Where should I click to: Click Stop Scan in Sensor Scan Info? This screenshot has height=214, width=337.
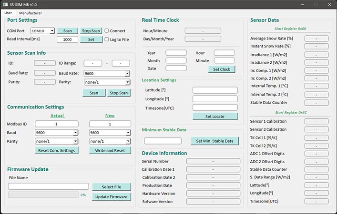click(119, 93)
